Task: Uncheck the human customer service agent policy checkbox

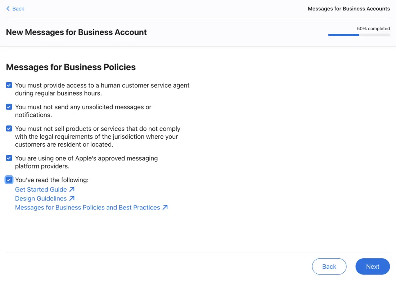Action: coord(9,85)
